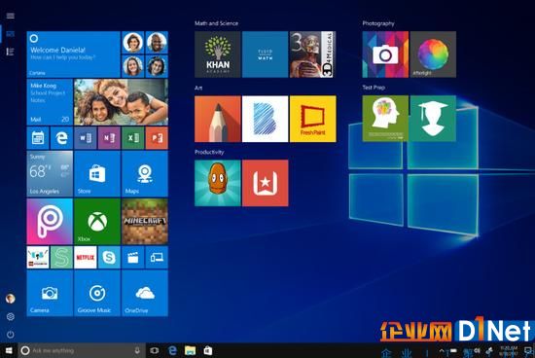Focus the Ask me anything search box
Viewport: 535px width, 358px height.
pyautogui.click(x=82, y=350)
